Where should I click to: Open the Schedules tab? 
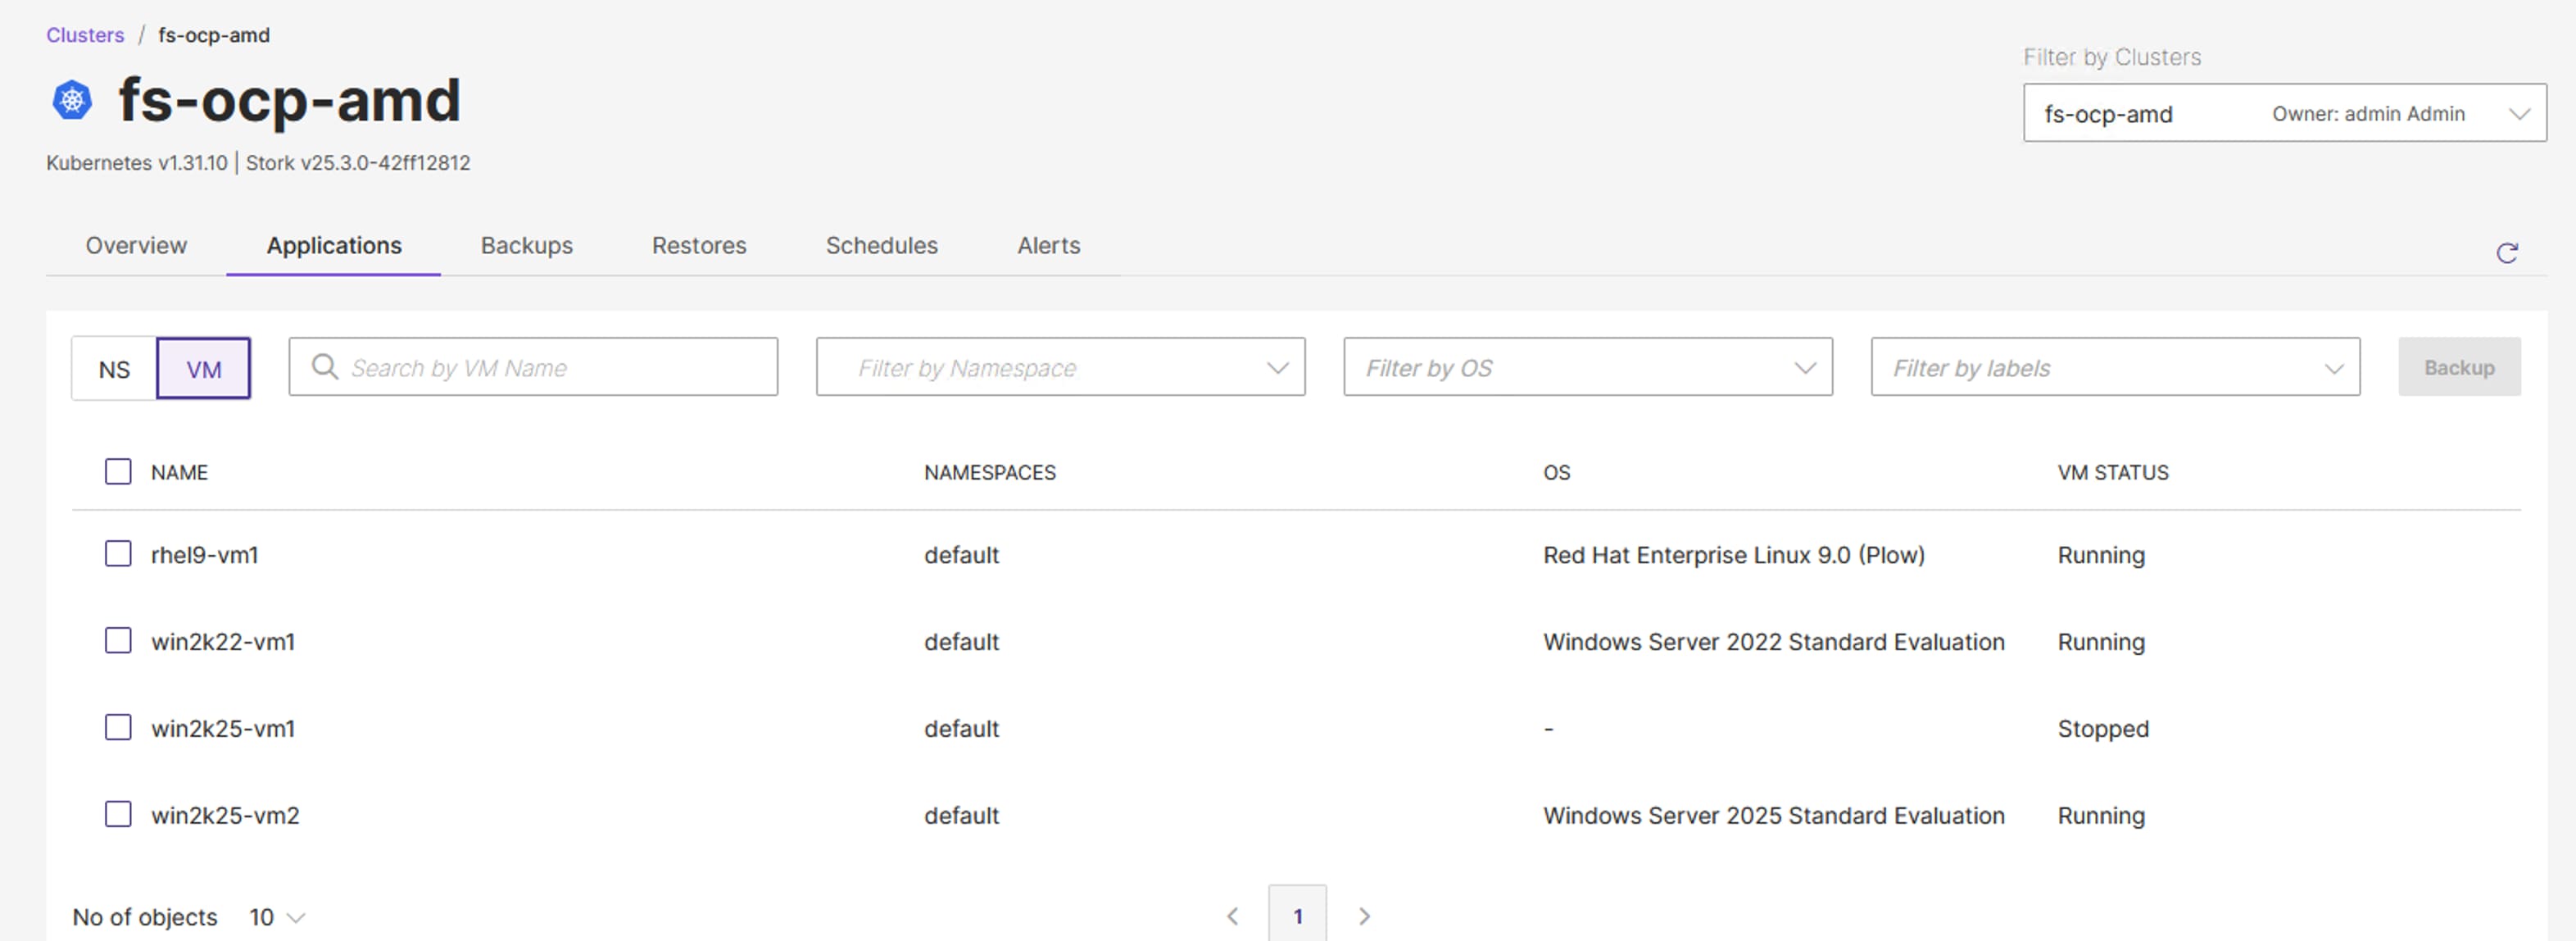(881, 246)
